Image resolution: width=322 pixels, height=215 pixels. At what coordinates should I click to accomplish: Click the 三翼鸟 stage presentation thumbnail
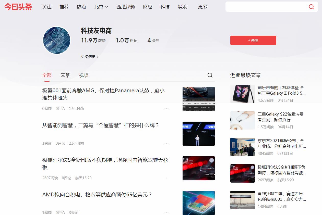tap(199, 134)
